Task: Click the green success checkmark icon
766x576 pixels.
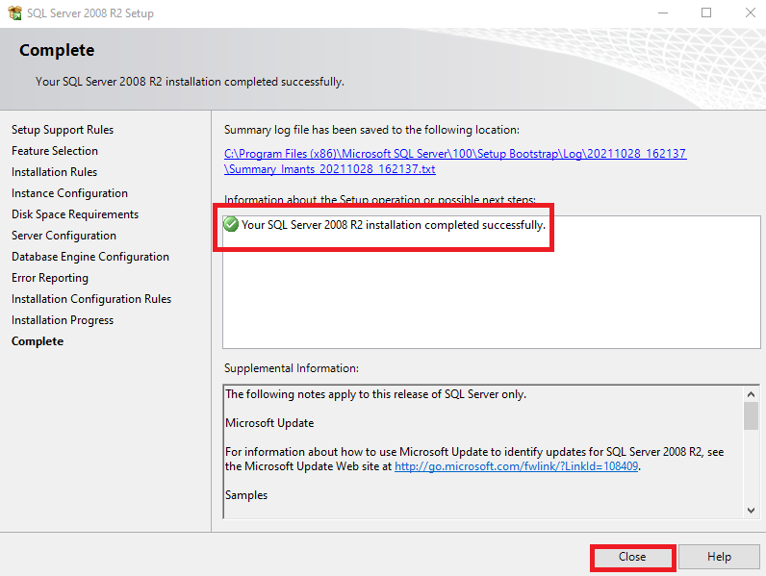Action: tap(231, 225)
